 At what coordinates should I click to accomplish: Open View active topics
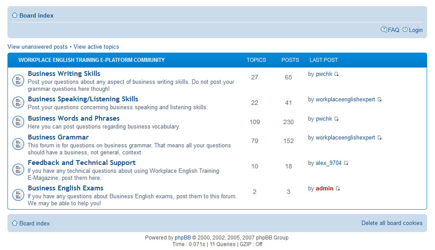pyautogui.click(x=96, y=47)
